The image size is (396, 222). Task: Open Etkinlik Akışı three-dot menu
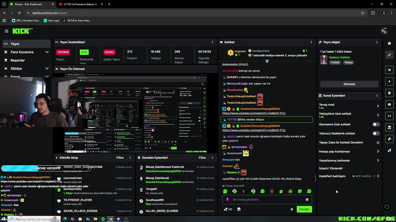[x=130, y=158]
